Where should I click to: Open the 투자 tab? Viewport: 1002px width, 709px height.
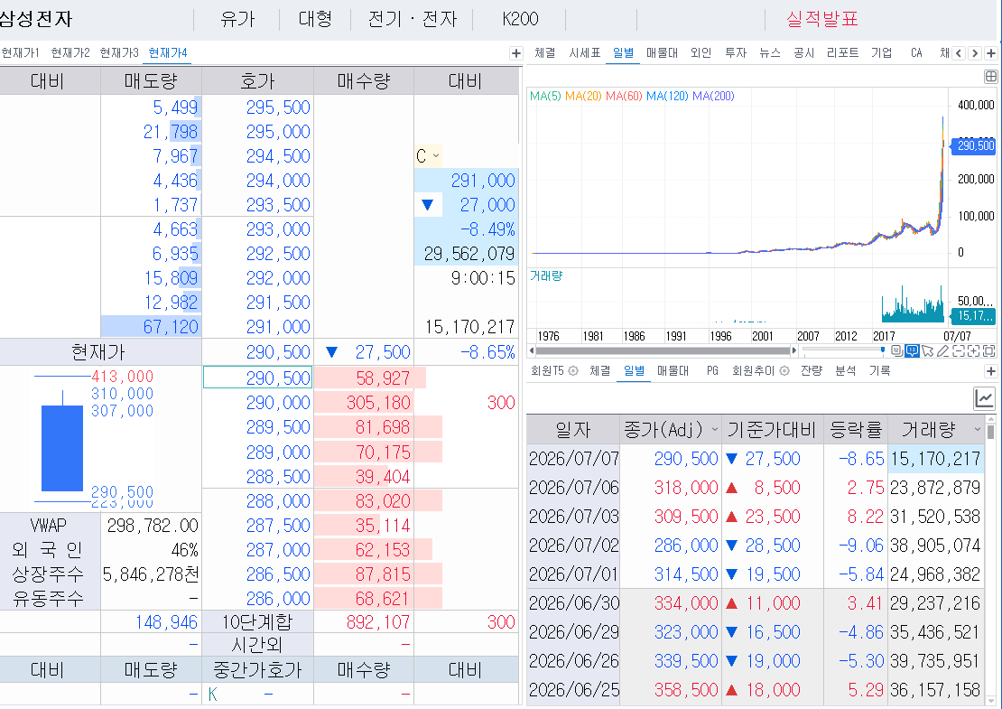[x=736, y=53]
